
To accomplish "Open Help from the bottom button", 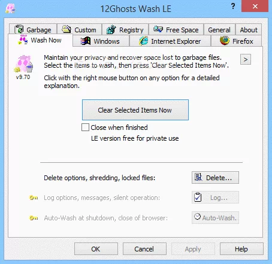I will [241, 249].
